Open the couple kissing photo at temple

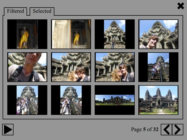coord(71,67)
